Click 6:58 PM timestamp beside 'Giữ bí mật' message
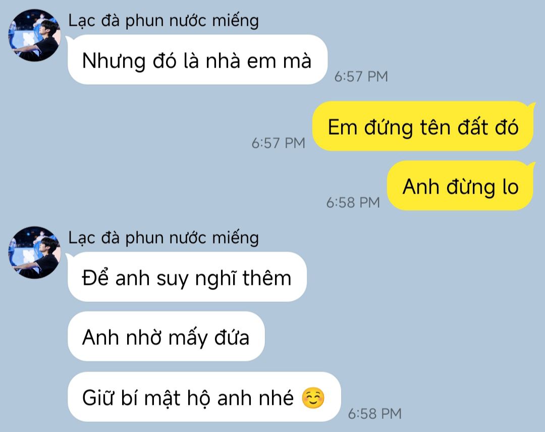 (x=374, y=413)
